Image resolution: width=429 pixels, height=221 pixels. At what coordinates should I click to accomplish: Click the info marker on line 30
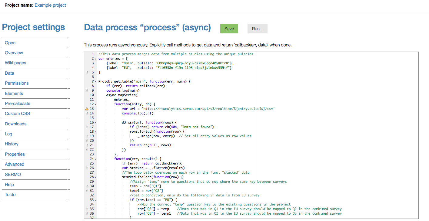87,186
